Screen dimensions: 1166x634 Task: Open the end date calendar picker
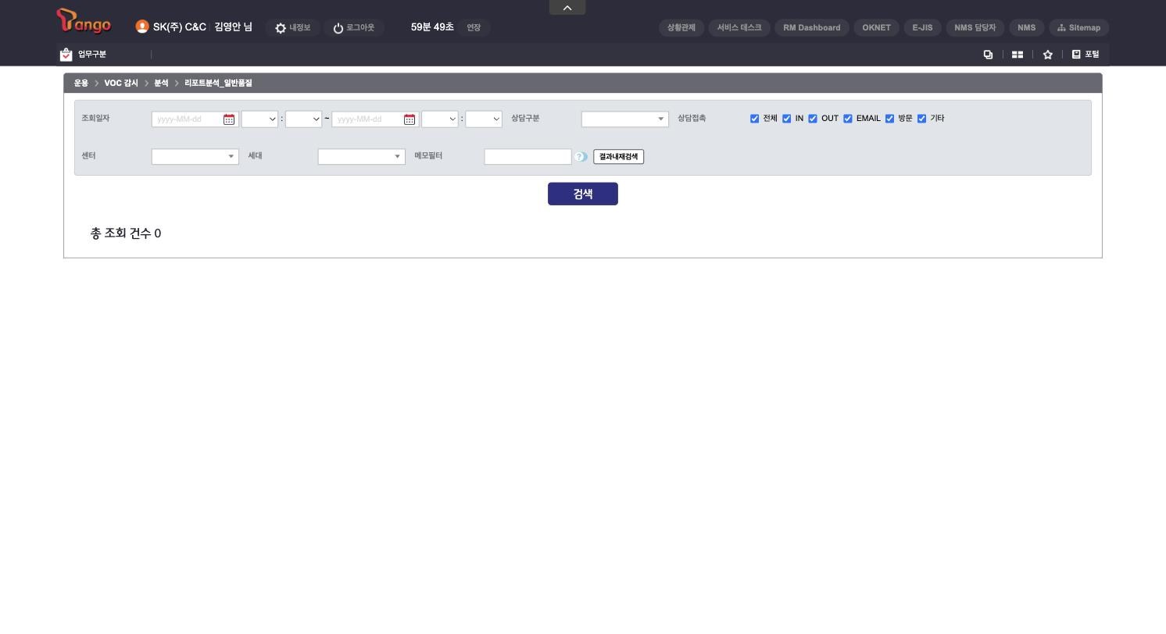click(410, 119)
